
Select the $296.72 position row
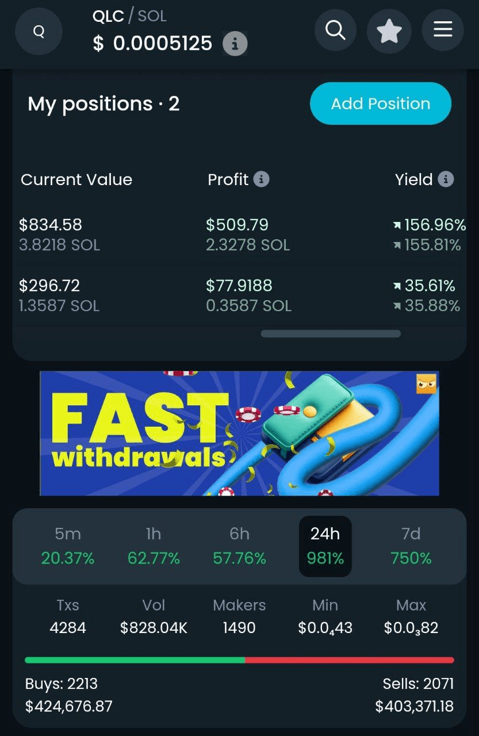239,296
